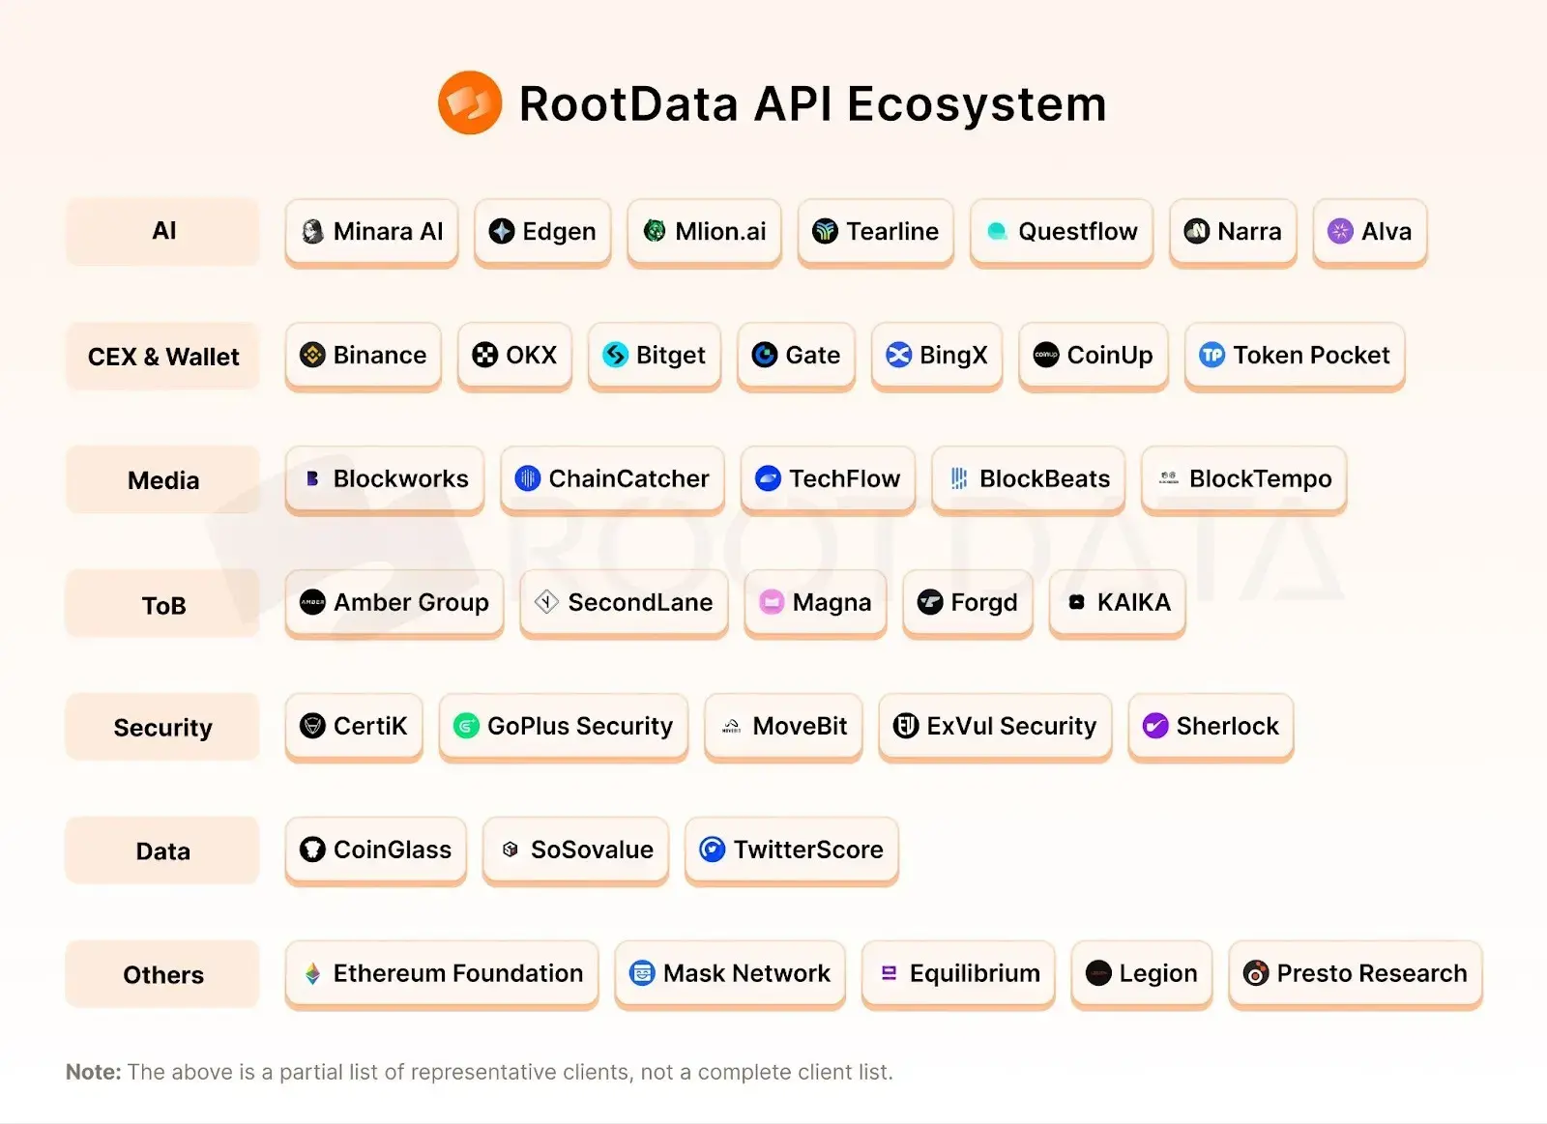This screenshot has width=1547, height=1124.
Task: Click the Bitget logo icon
Action: [615, 356]
